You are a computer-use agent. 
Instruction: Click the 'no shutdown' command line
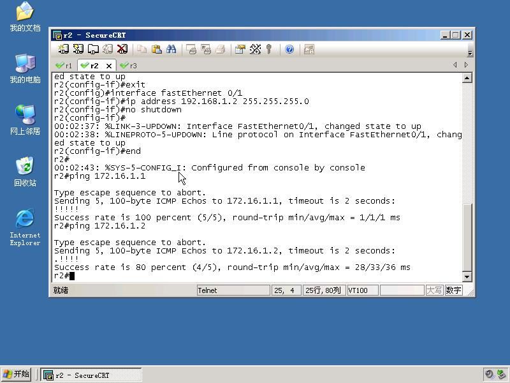pyautogui.click(x=118, y=110)
